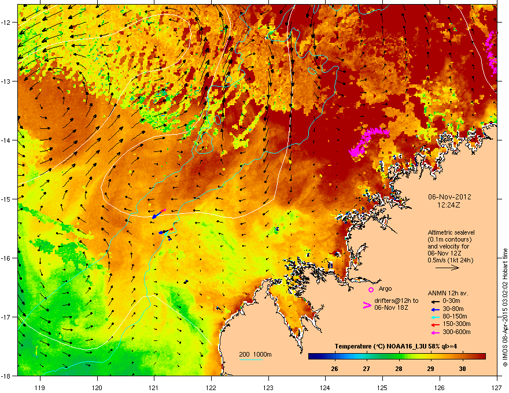
Task: Click the latitude axis label -16
Action: [6, 258]
